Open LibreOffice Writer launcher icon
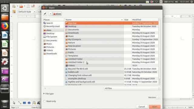The height and width of the screenshot is (109, 194). [x=5, y=35]
